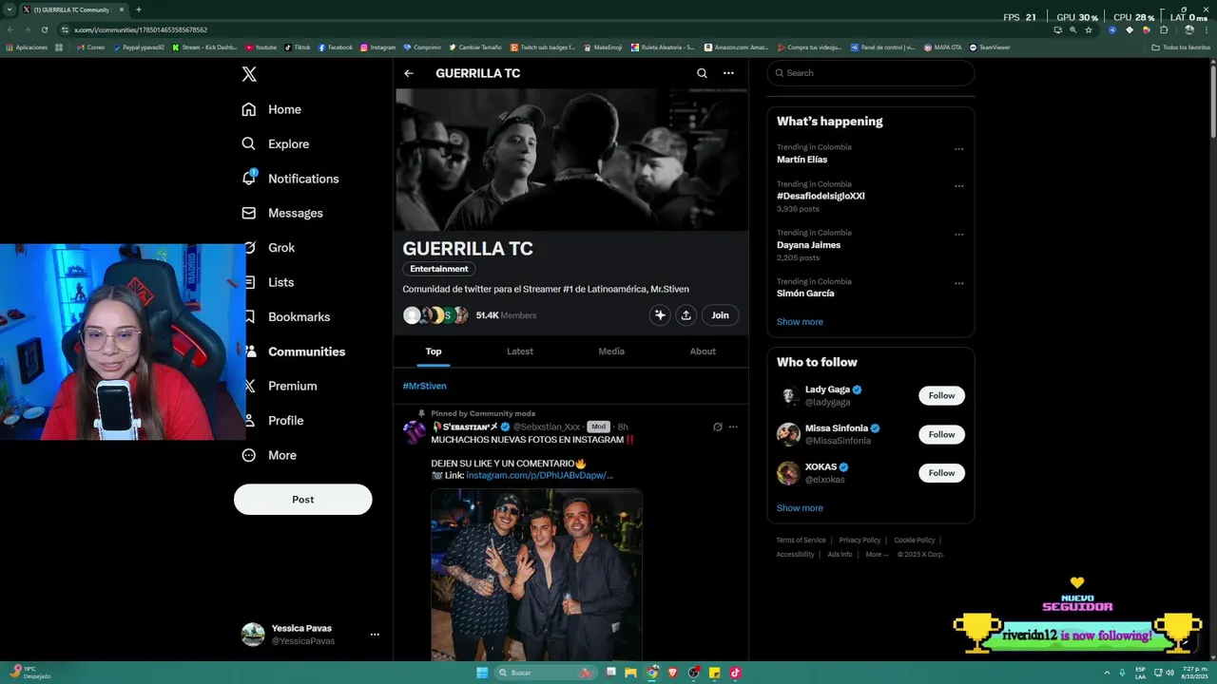Open the footer More menu
The width and height of the screenshot is (1217, 684).
click(x=877, y=555)
